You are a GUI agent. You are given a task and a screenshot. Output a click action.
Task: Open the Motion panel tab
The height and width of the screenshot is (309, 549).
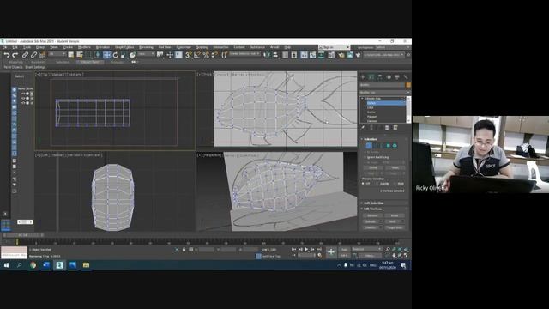tap(389, 76)
